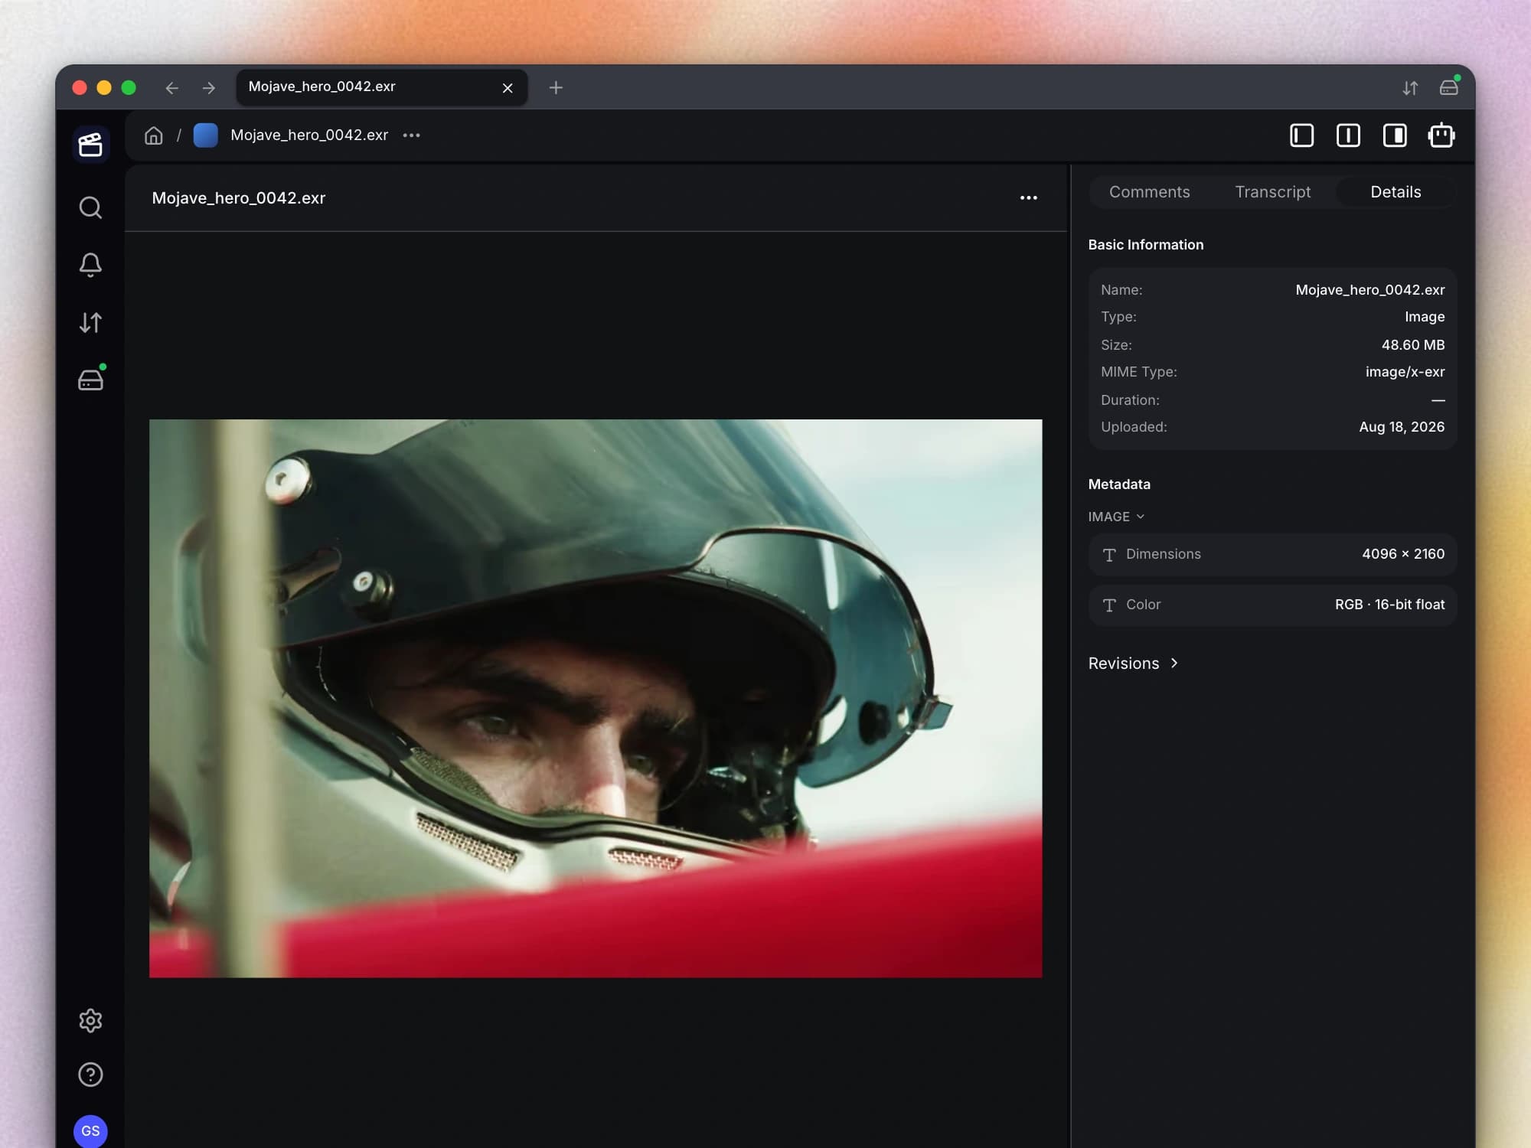Open storage drive icon in sidebar
This screenshot has width=1531, height=1148.
click(x=90, y=379)
